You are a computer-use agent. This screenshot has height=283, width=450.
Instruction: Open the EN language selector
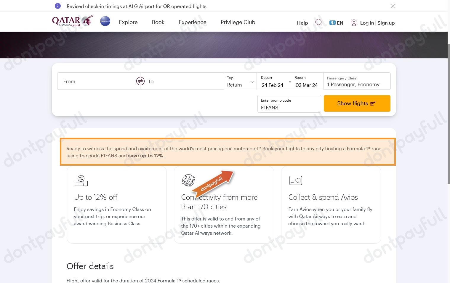(336, 23)
